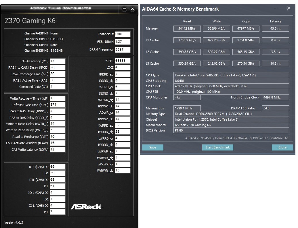298x228 pixels.
Task: Click the Save button in AIDA64
Action: [x=153, y=147]
